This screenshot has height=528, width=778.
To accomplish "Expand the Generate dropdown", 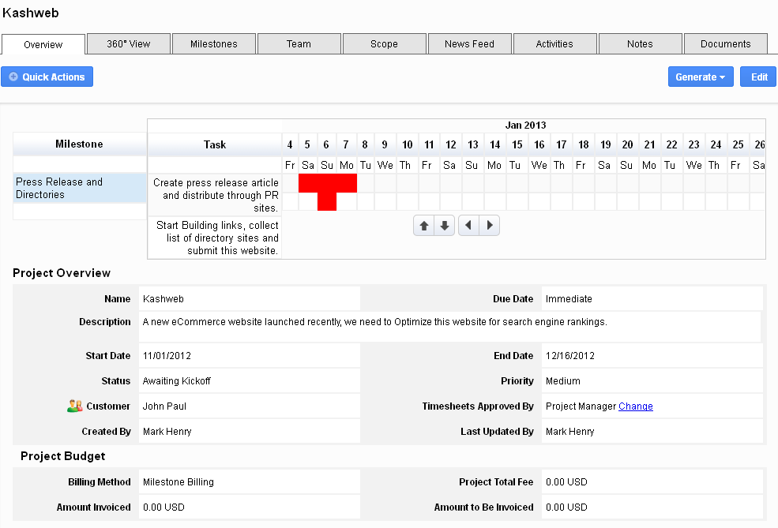I will point(701,77).
